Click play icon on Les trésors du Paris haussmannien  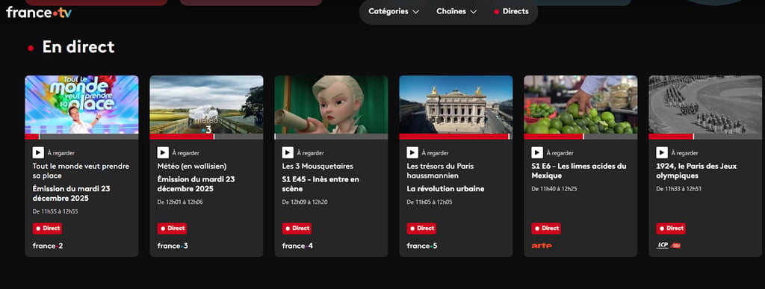click(412, 152)
